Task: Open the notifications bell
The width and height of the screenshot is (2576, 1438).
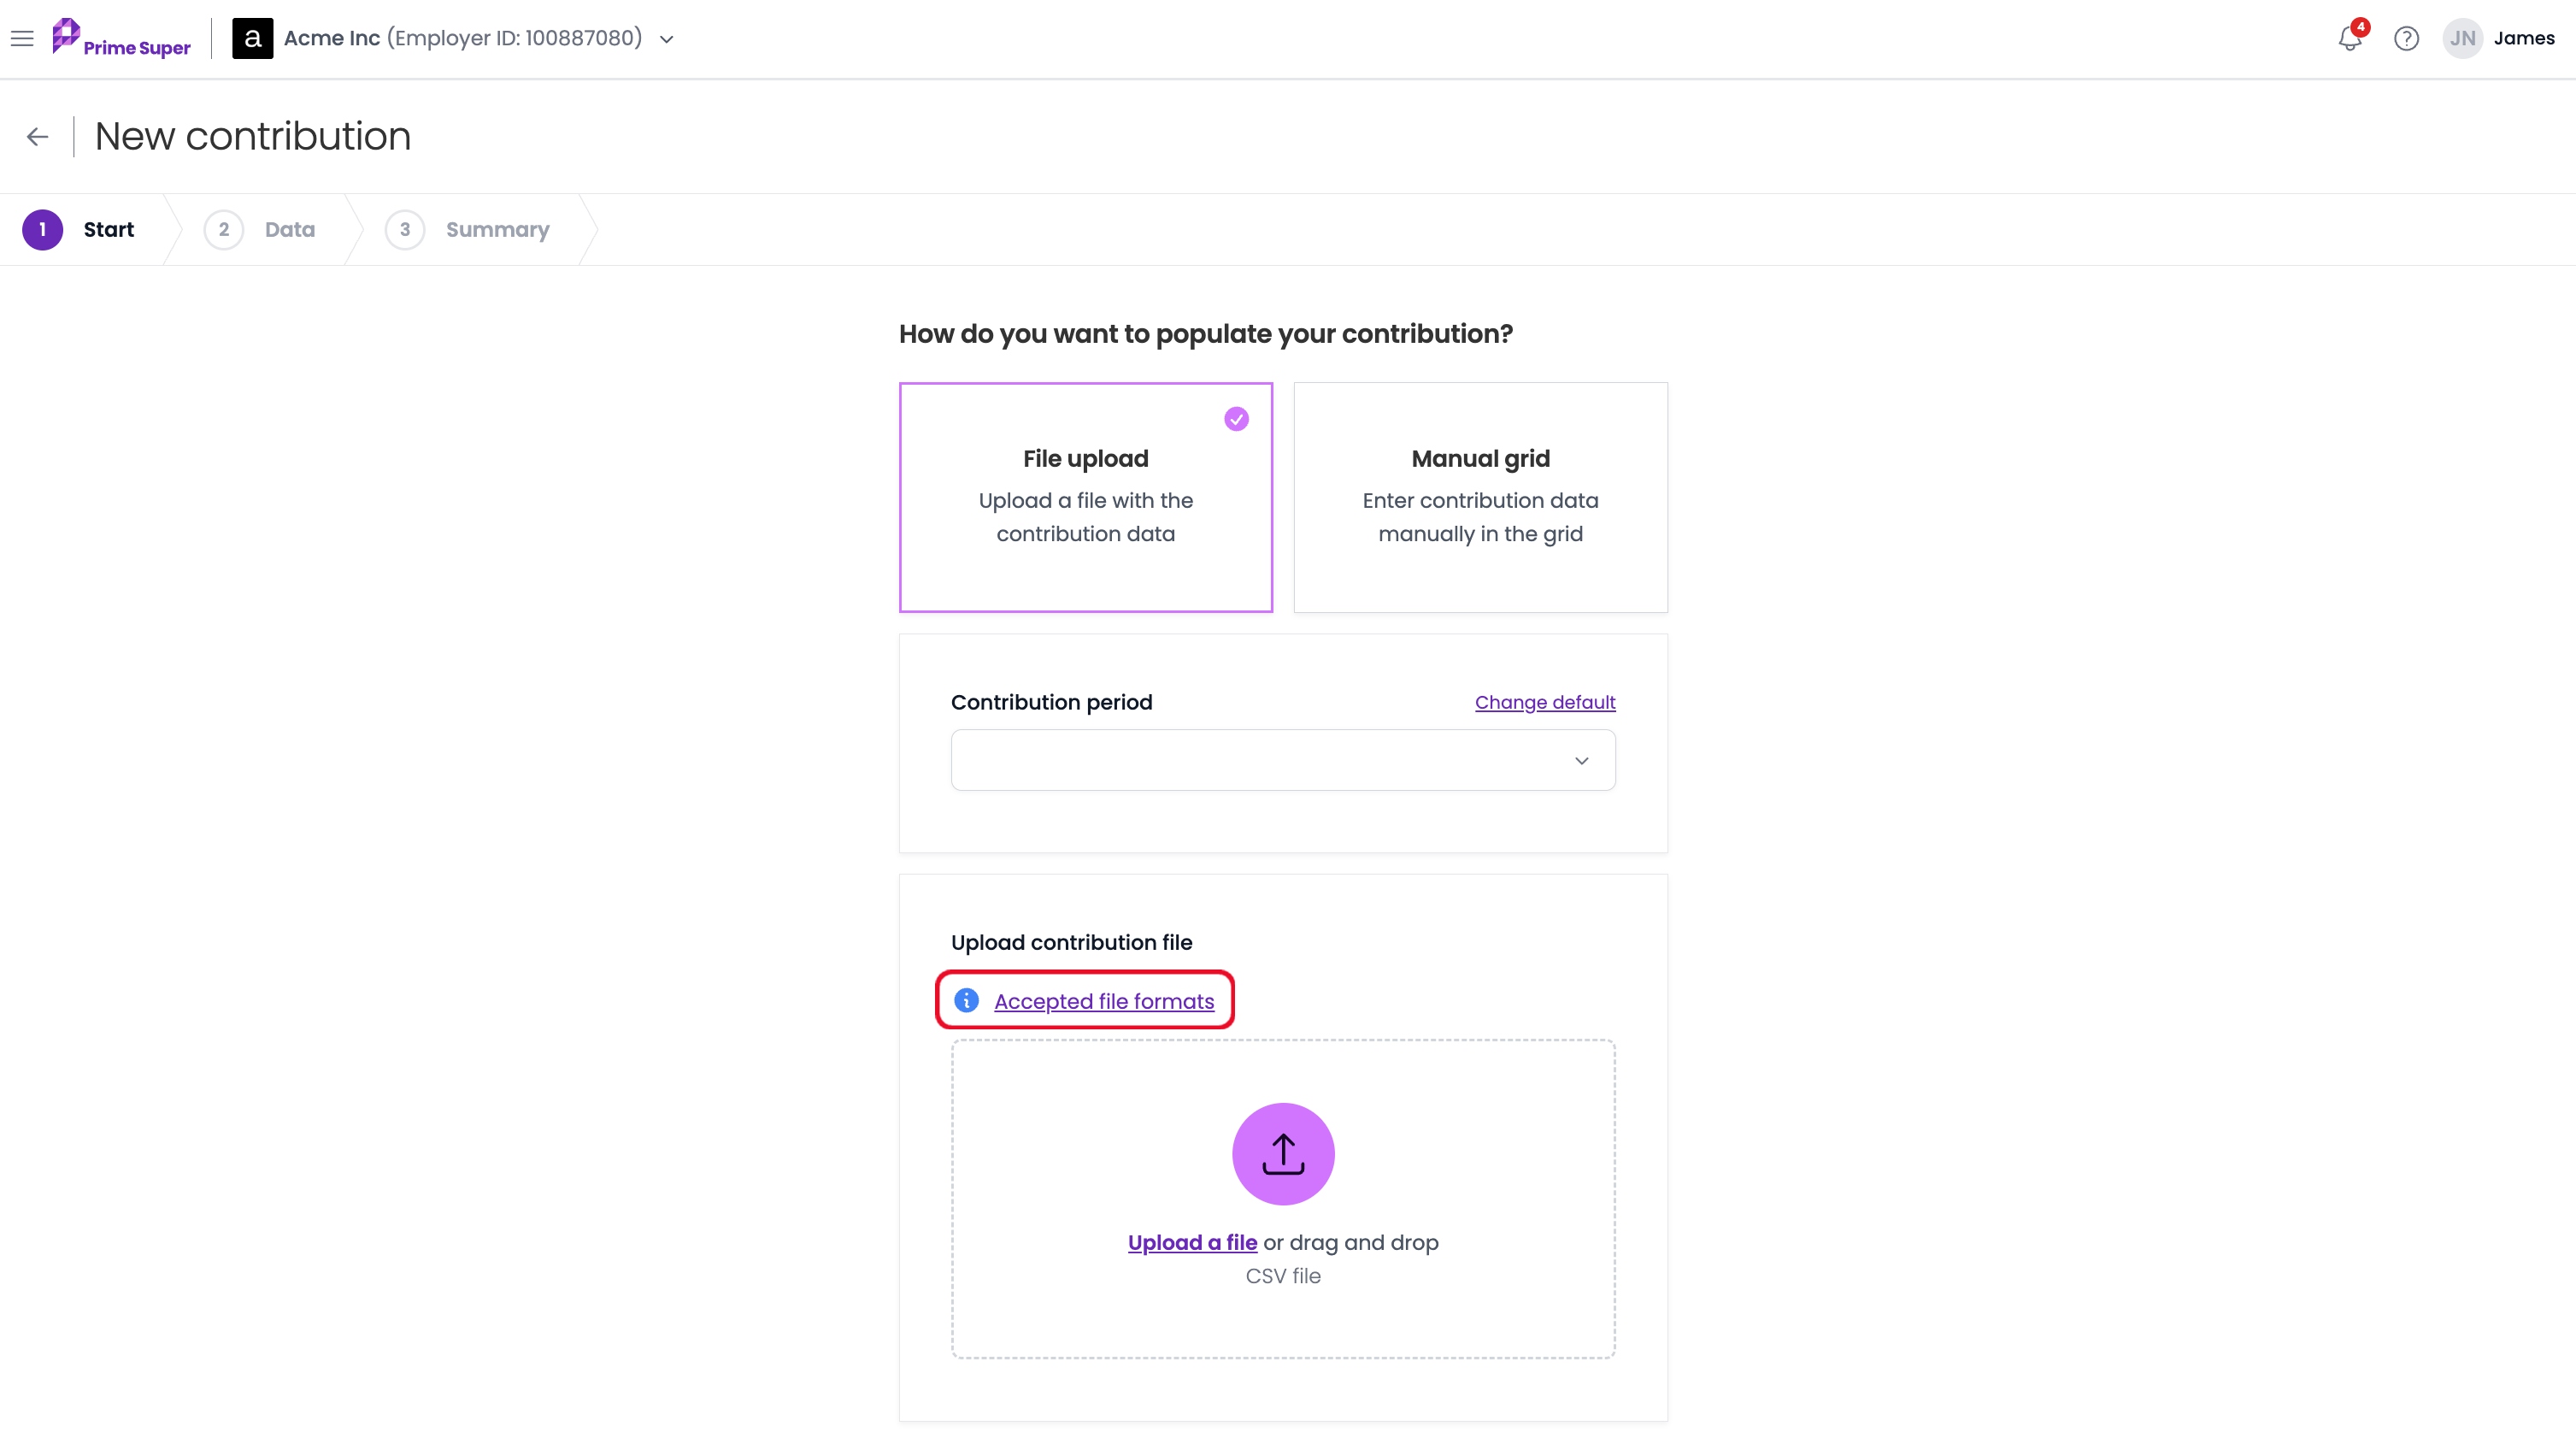Action: click(2350, 39)
